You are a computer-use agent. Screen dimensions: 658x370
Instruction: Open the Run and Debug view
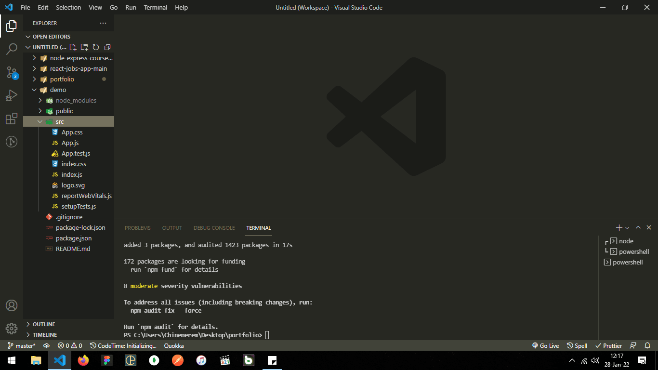(12, 95)
